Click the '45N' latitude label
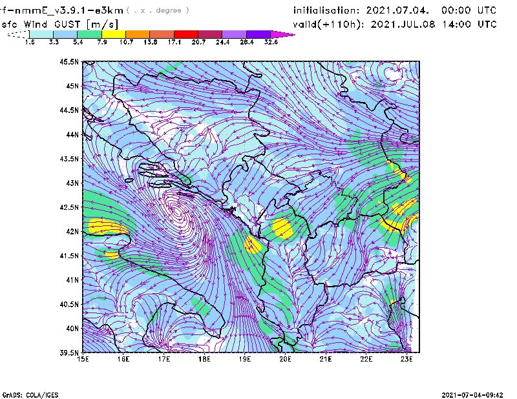 point(72,86)
